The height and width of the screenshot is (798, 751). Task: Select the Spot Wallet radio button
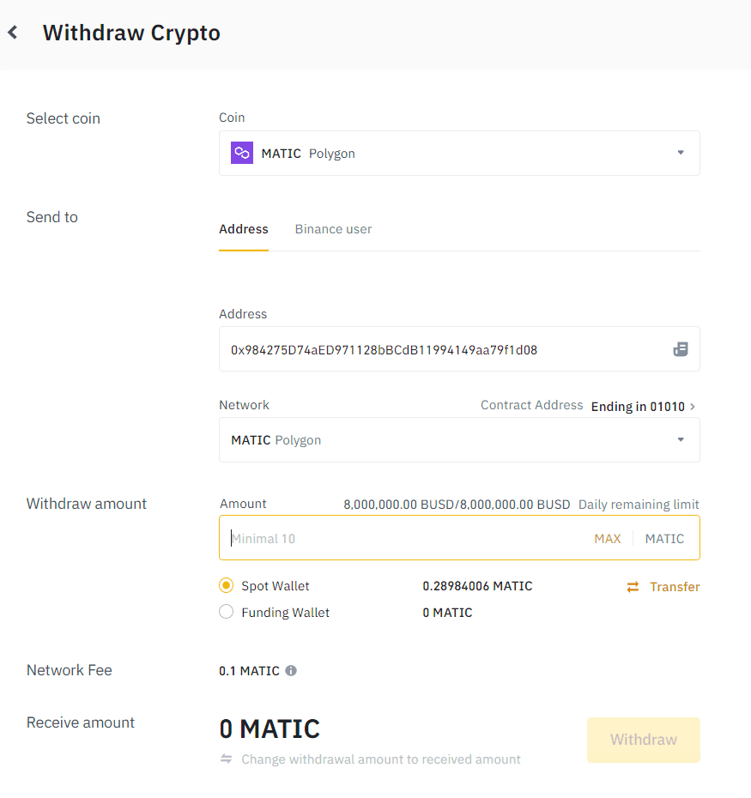(x=227, y=586)
